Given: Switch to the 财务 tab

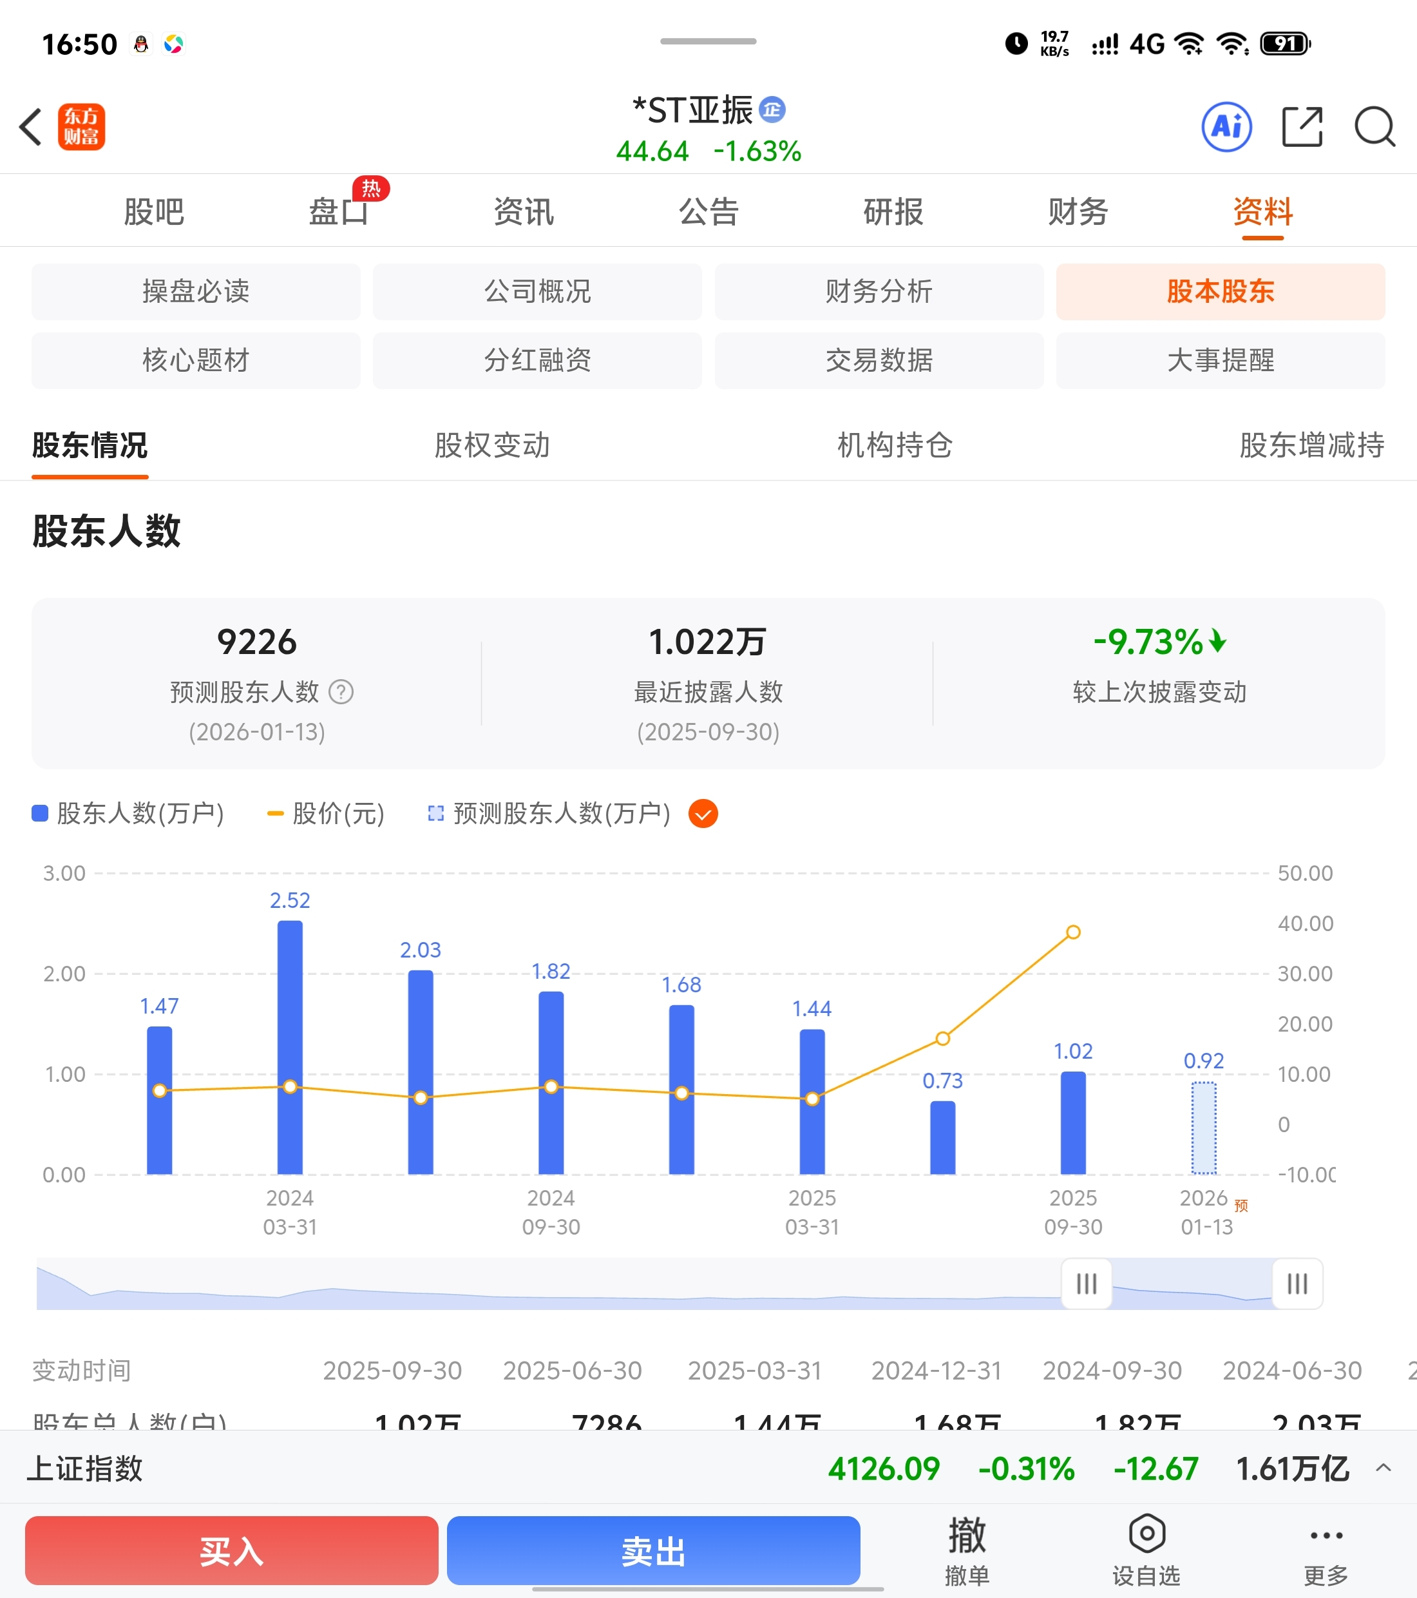Looking at the screenshot, I should pos(1078,212).
